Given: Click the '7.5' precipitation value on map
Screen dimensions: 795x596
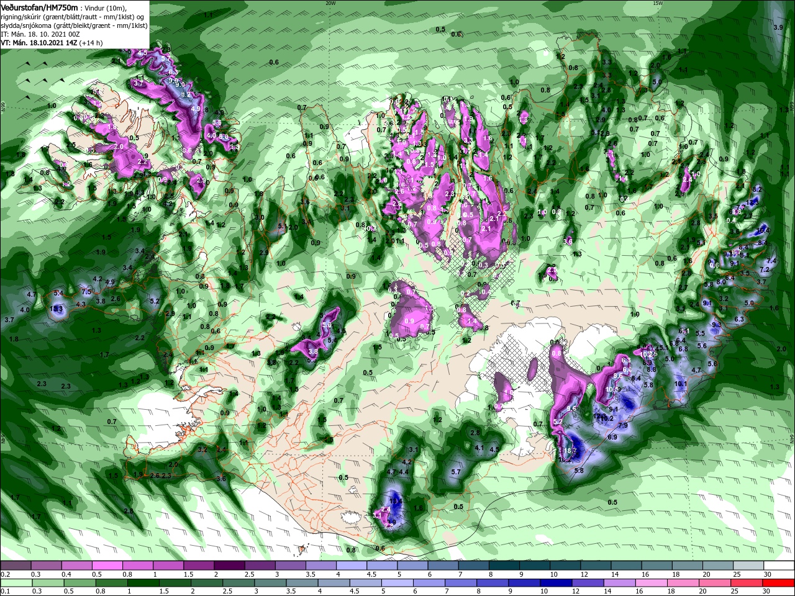Looking at the screenshot, I should click(86, 292).
